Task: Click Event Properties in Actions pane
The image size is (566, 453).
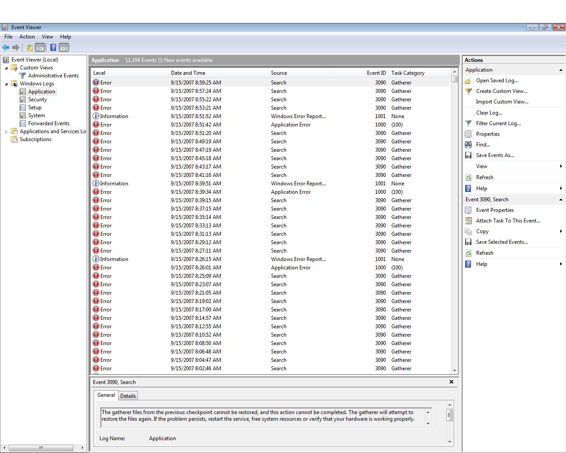Action: click(x=494, y=210)
